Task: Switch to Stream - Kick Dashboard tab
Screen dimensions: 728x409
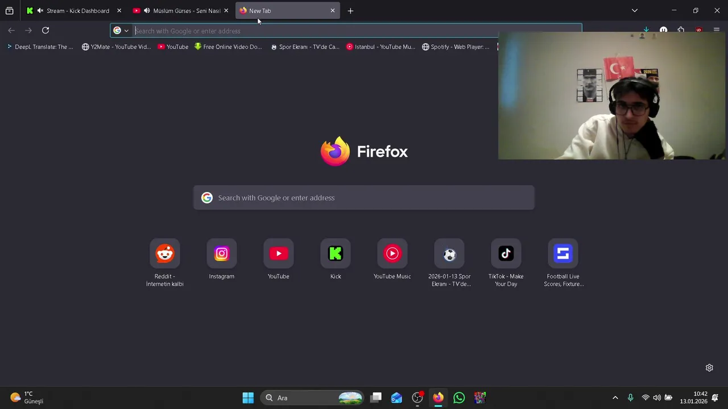Action: click(74, 11)
